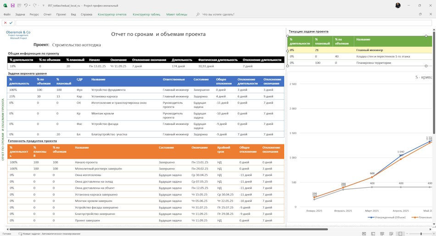This screenshot has height=236, width=436.
Task: Open the Задача ribbon tab
Action: tap(20, 14)
